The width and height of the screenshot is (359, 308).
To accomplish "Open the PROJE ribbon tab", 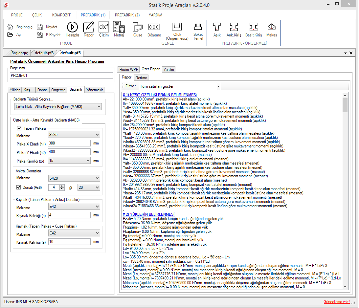I will pyautogui.click(x=17, y=15).
